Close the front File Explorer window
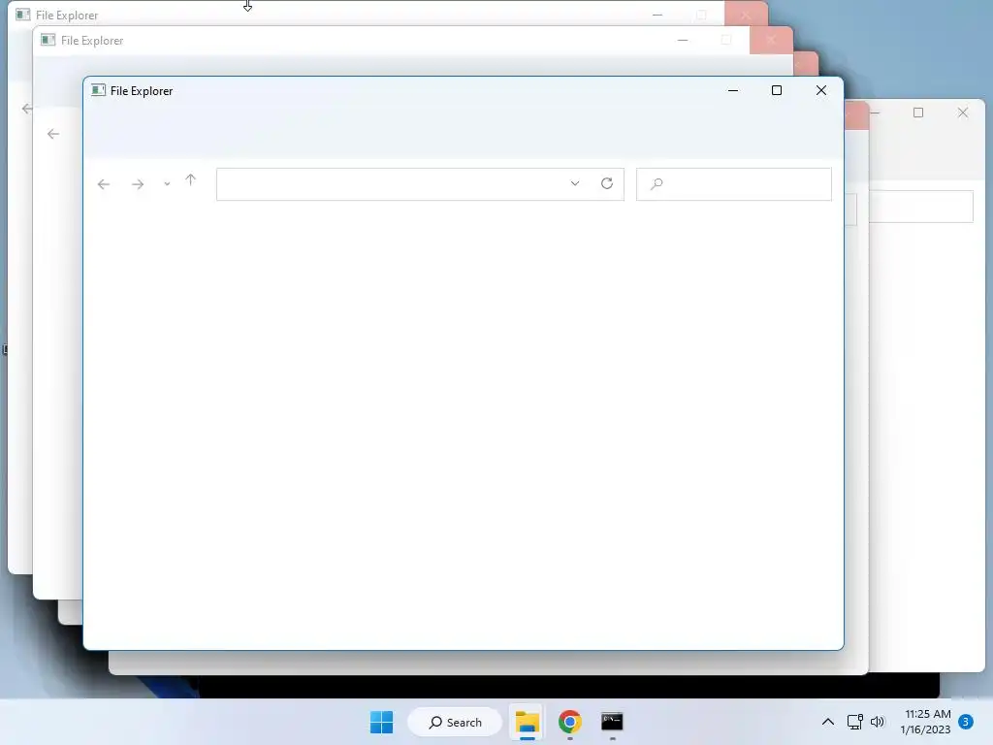The image size is (993, 745). (821, 90)
